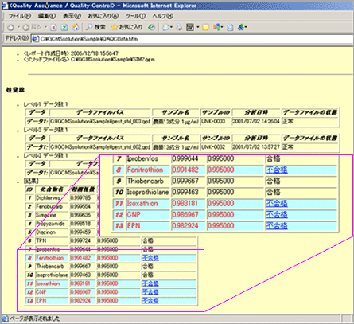
Task: Open the 編集(E) menu
Action: [x=47, y=16]
